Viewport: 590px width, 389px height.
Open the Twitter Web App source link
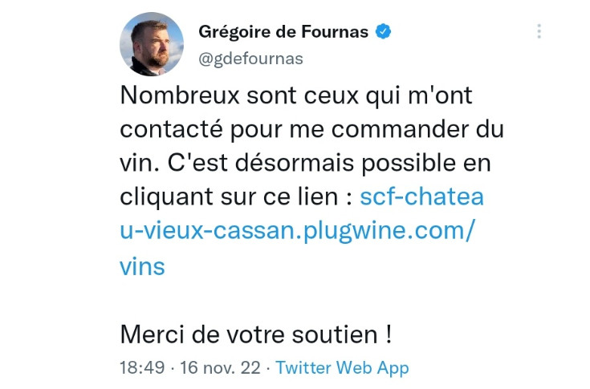click(x=342, y=368)
